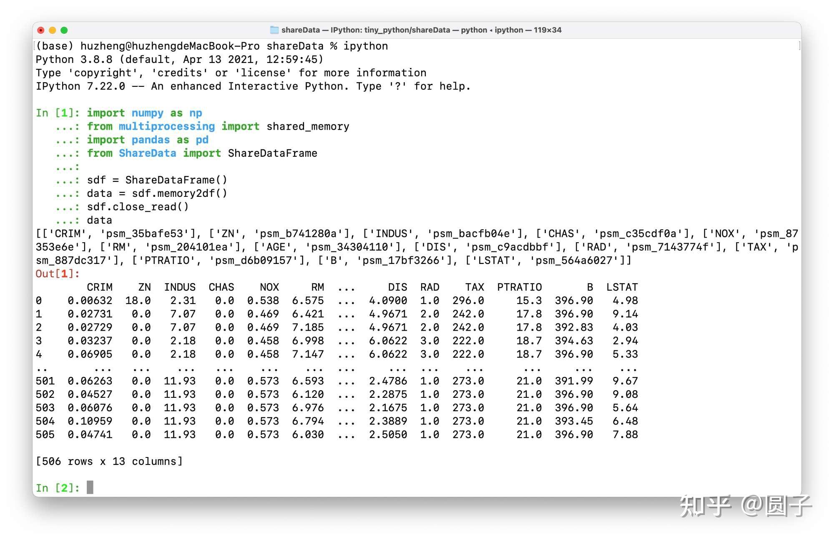This screenshot has width=834, height=540.
Task: Click the row index 501
Action: point(45,381)
